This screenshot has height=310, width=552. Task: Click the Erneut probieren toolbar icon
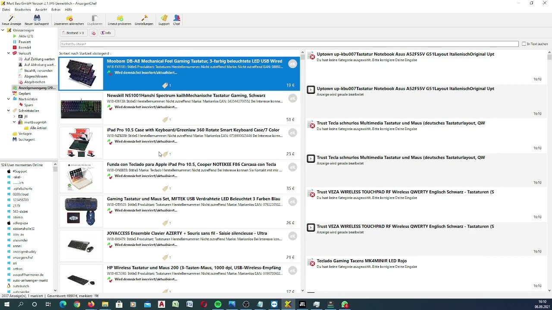tap(119, 20)
